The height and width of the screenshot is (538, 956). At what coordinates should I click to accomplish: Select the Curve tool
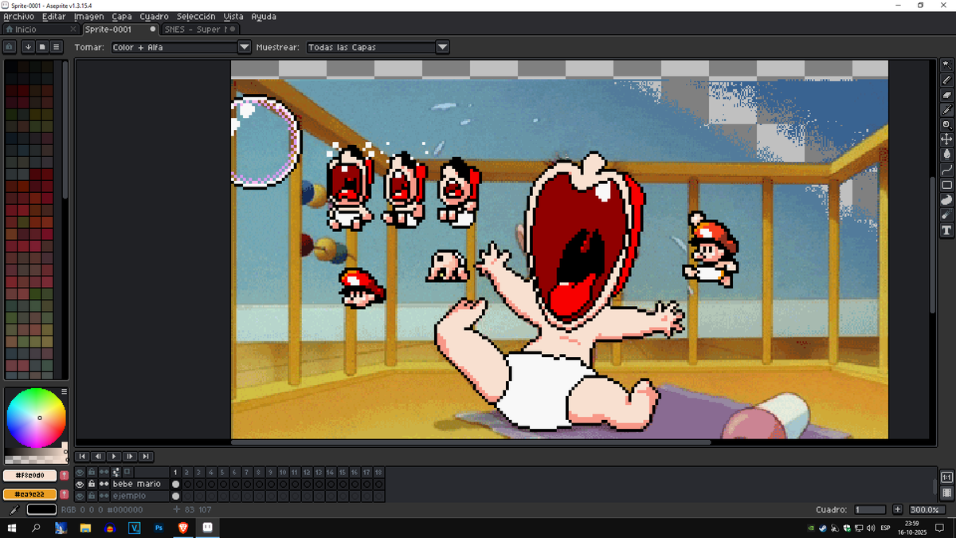click(946, 171)
